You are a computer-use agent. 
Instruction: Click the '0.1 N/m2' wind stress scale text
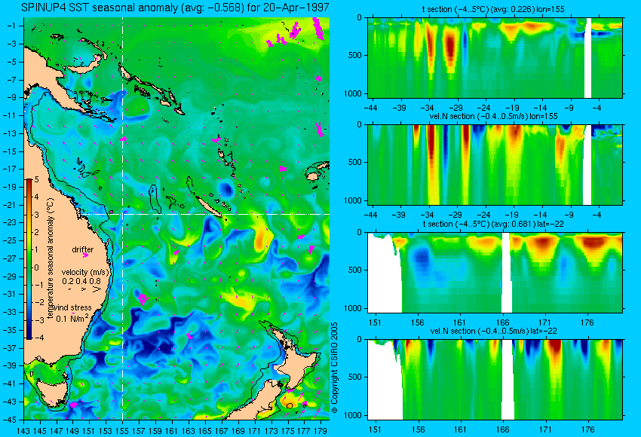tap(72, 318)
